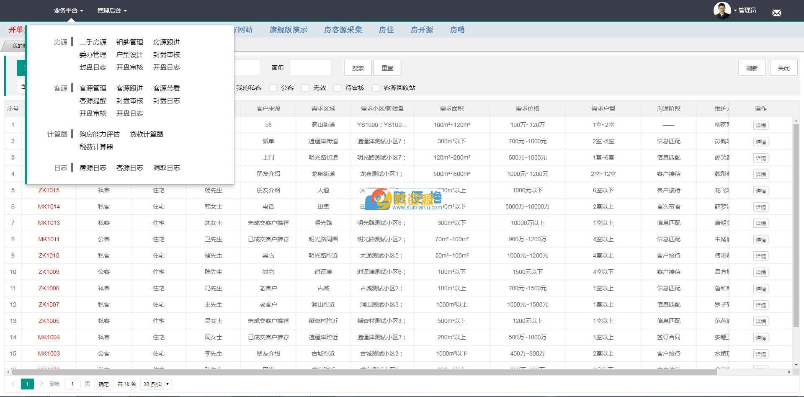Click the administrator avatar photo
Screen dimensions: 804x397
pos(722,10)
